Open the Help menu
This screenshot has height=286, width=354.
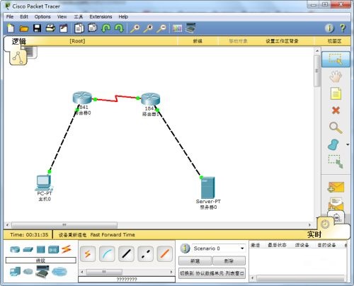pyautogui.click(x=123, y=17)
